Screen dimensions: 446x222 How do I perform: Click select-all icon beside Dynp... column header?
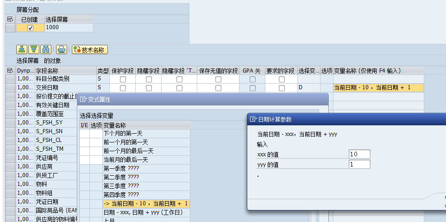tap(10, 71)
